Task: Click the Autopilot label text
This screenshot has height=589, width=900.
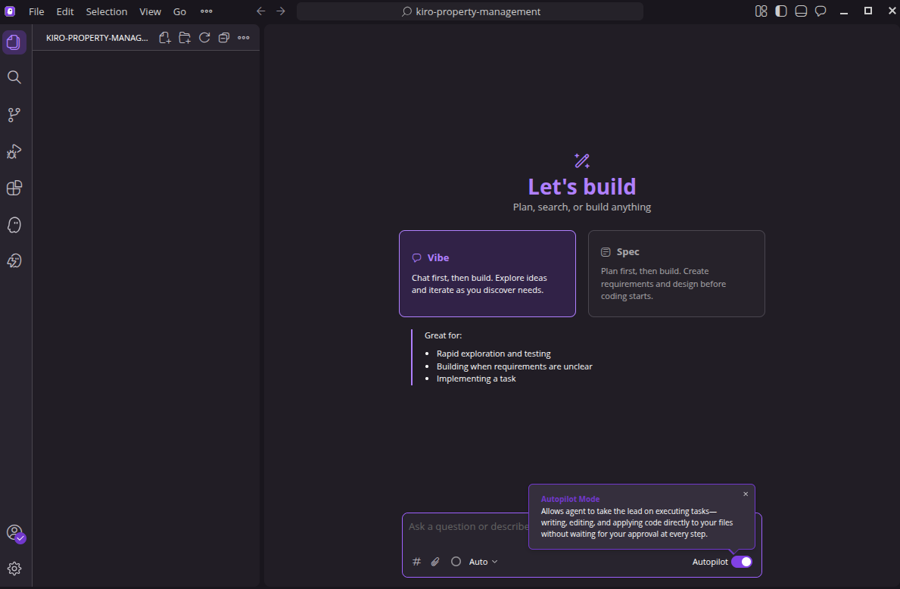Action: point(710,562)
